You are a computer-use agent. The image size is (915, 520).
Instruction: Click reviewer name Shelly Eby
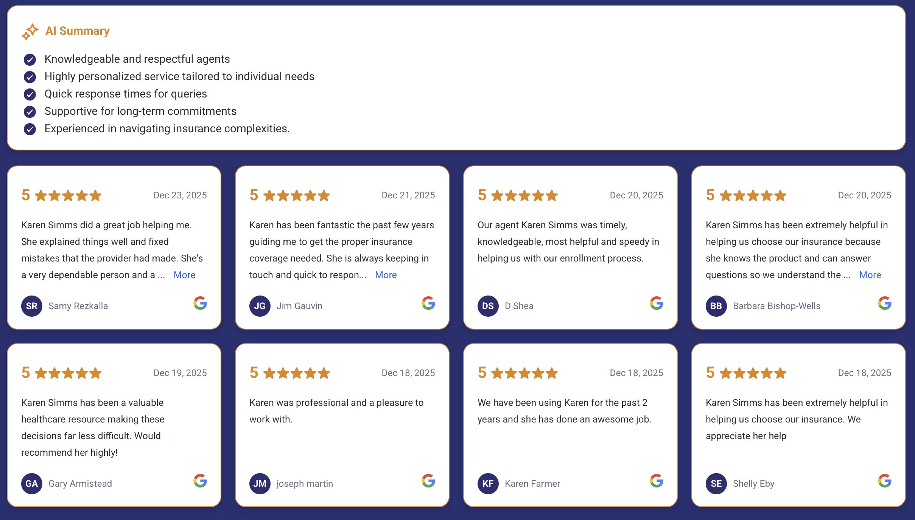point(753,483)
